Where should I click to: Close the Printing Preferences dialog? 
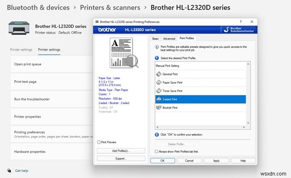(x=252, y=22)
